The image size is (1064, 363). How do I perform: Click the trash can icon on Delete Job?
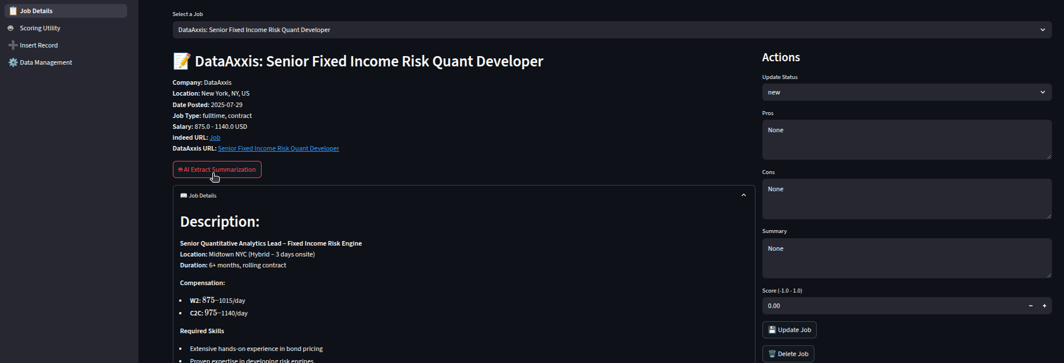tap(772, 354)
